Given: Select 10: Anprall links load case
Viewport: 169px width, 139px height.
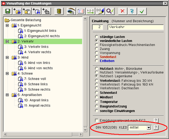Looking at the screenshot, I should click(x=36, y=100).
